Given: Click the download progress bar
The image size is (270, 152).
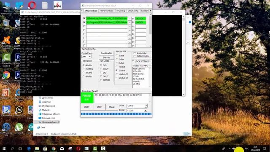Looking at the screenshot, I should coord(116,114).
